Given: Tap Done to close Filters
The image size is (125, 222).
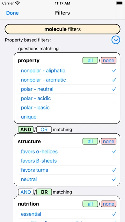Looking at the screenshot, I should tap(12, 13).
